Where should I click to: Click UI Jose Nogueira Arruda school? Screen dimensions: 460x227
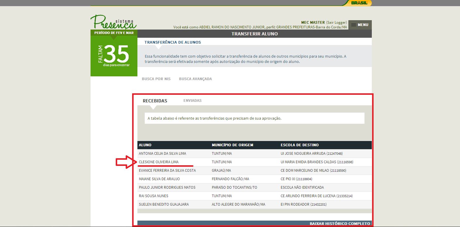coord(311,154)
